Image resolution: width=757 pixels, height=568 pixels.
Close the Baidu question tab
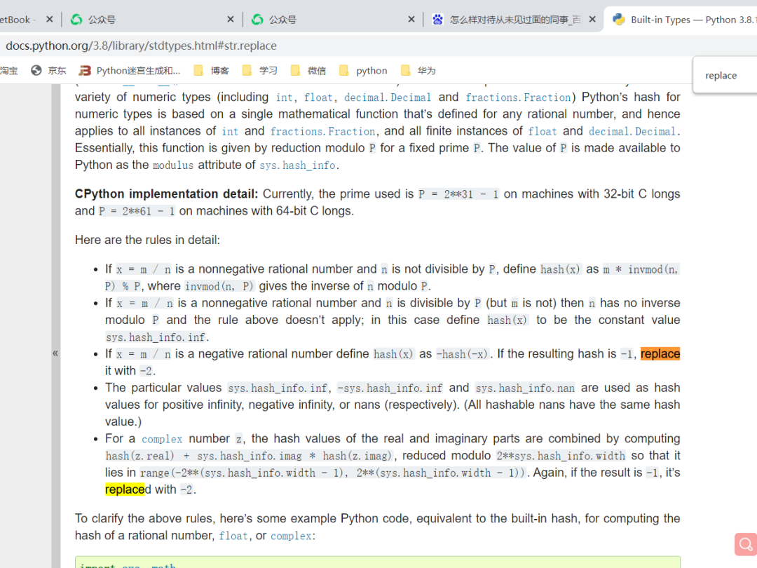coord(592,20)
